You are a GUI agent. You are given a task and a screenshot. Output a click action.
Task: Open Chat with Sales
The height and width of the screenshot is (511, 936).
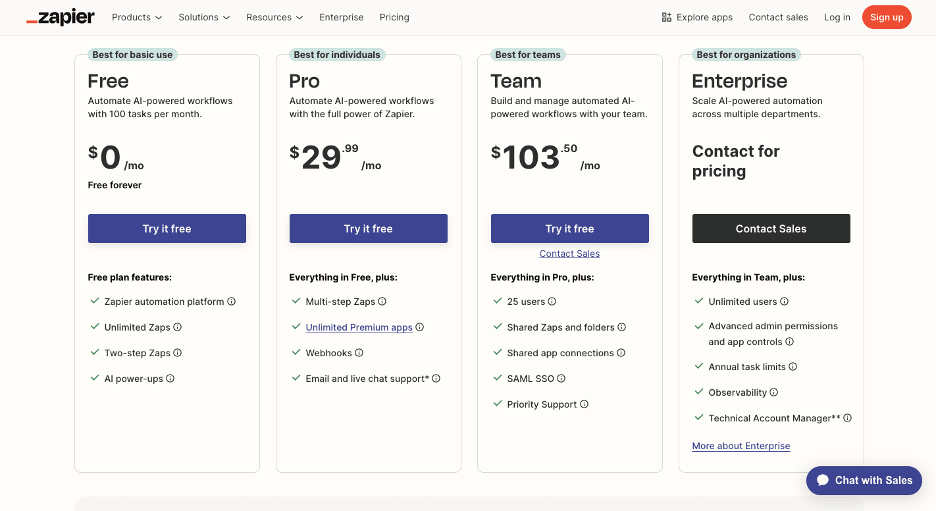tap(864, 480)
